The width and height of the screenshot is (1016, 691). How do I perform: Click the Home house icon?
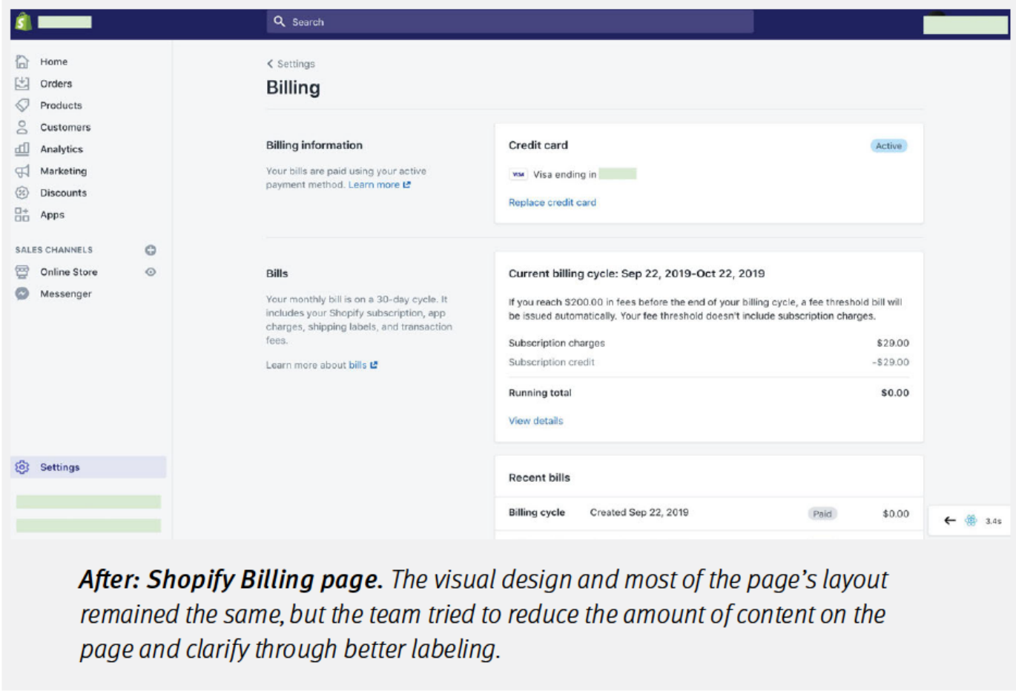[22, 62]
